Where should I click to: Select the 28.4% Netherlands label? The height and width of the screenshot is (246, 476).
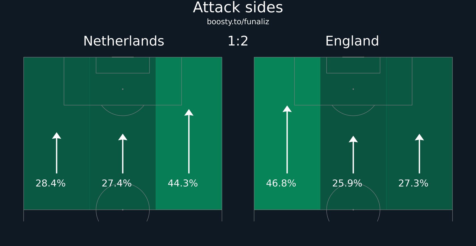[50, 183]
